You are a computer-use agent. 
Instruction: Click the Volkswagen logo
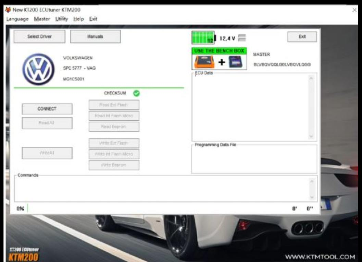coord(38,69)
